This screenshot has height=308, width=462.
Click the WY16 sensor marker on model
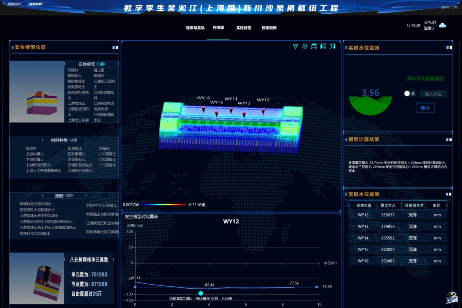[203, 110]
